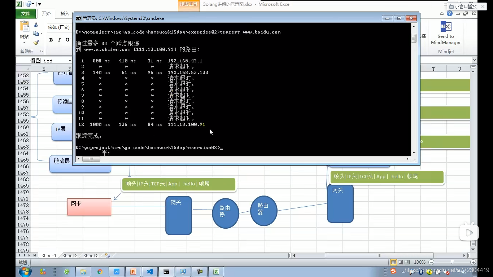The height and width of the screenshot is (277, 493).
Task: Expand the Name Box dropdown
Action: pyautogui.click(x=70, y=60)
